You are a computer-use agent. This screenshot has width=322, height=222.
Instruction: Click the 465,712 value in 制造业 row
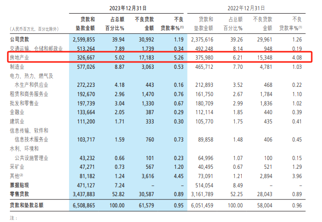pyautogui.click(x=205, y=67)
